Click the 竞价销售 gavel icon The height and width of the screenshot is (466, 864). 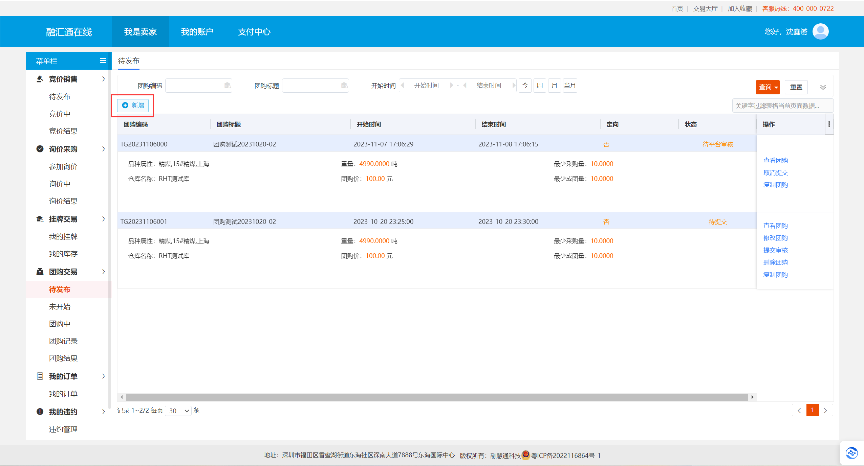[x=40, y=79]
